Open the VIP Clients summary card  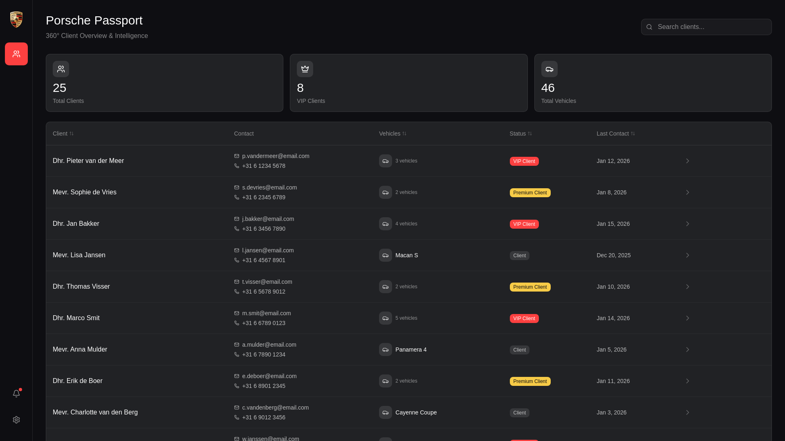(408, 83)
